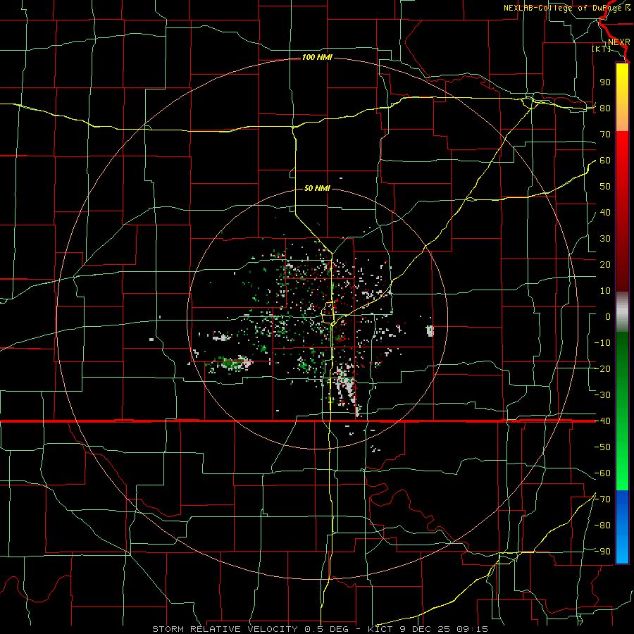Click the Storm Relative Velocity caption at bottom
This screenshot has width=634, height=634.
coord(321,629)
